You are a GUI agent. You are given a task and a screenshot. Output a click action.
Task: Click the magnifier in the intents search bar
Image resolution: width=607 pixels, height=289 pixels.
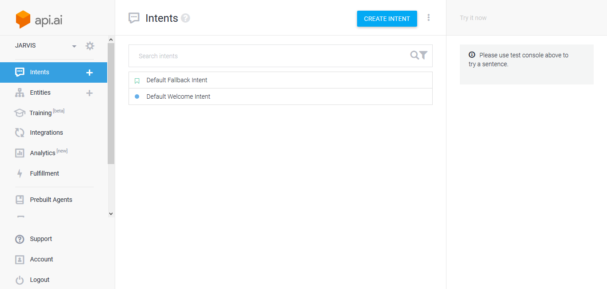(x=414, y=55)
